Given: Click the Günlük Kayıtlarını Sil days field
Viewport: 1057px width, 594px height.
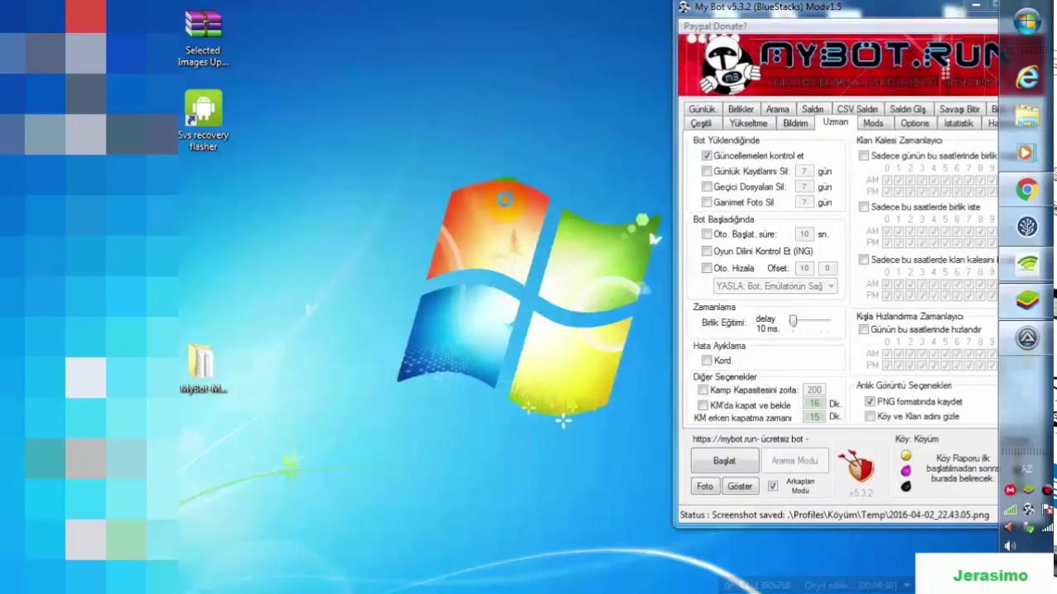Looking at the screenshot, I should 804,171.
